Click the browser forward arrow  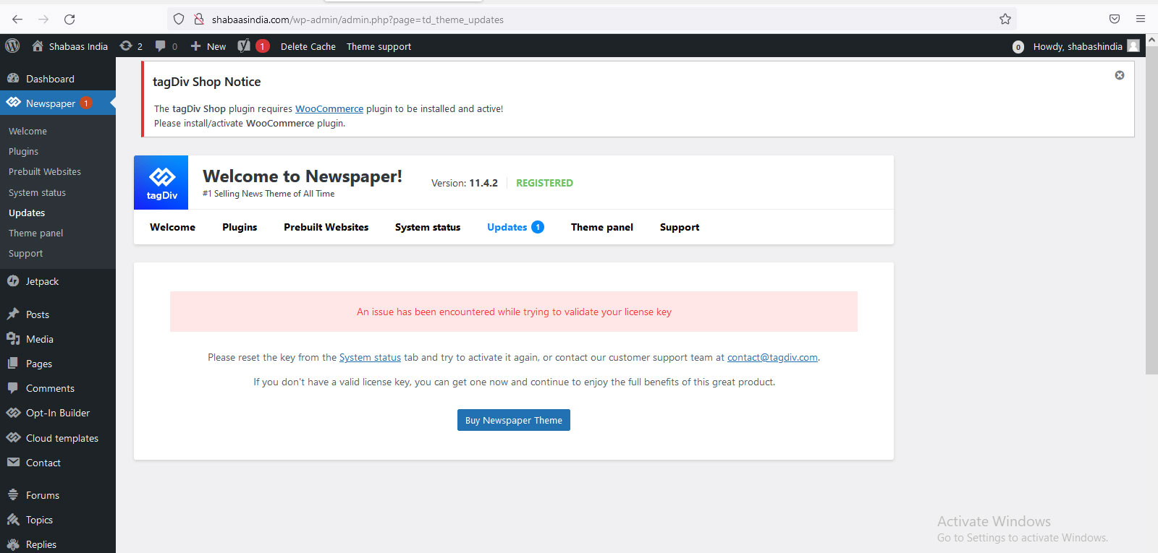[43, 20]
